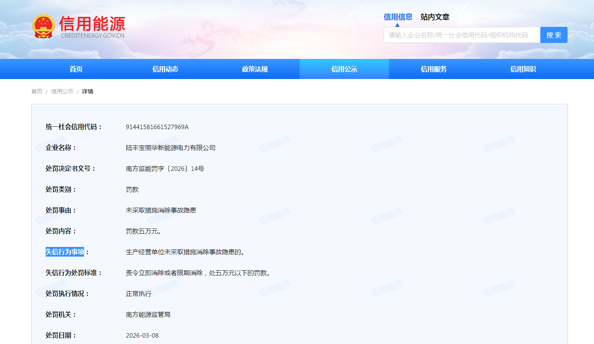Click the 首页 breadcrumb link
Viewport: 594px width, 344px height.
(37, 91)
